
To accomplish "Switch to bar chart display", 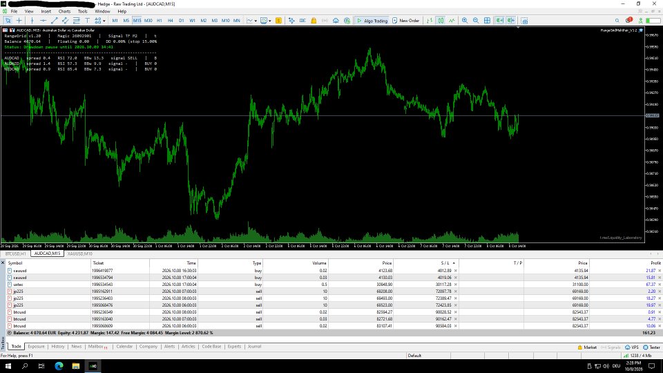I will pyautogui.click(x=430, y=20).
